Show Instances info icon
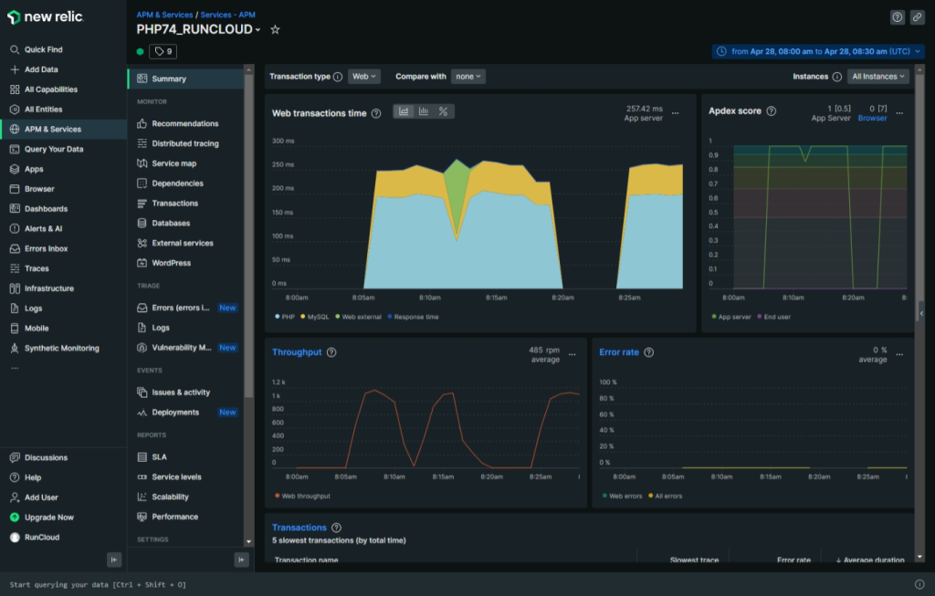This screenshot has height=596, width=935. [x=836, y=77]
